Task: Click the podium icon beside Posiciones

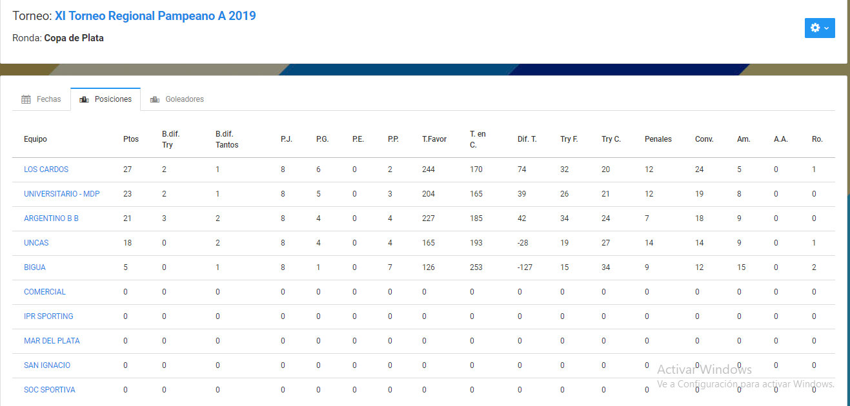Action: 84,99
